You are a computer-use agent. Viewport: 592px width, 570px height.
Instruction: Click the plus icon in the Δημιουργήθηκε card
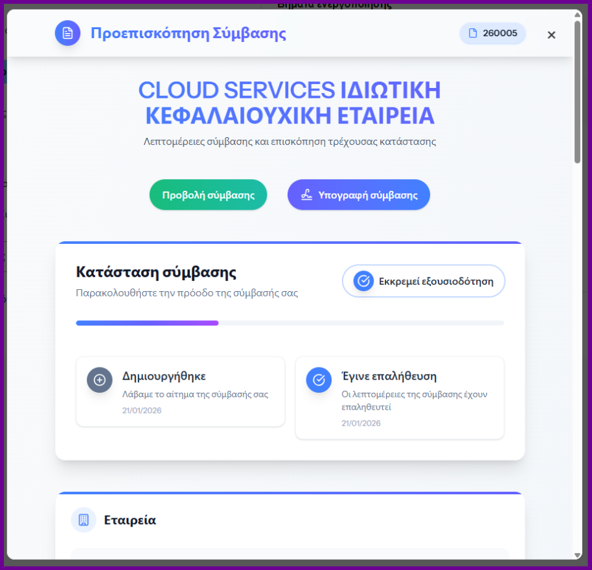[x=100, y=380]
